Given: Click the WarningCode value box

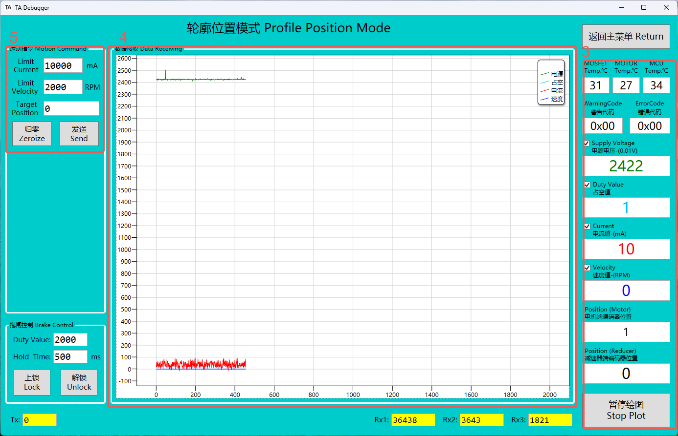Looking at the screenshot, I should point(603,126).
